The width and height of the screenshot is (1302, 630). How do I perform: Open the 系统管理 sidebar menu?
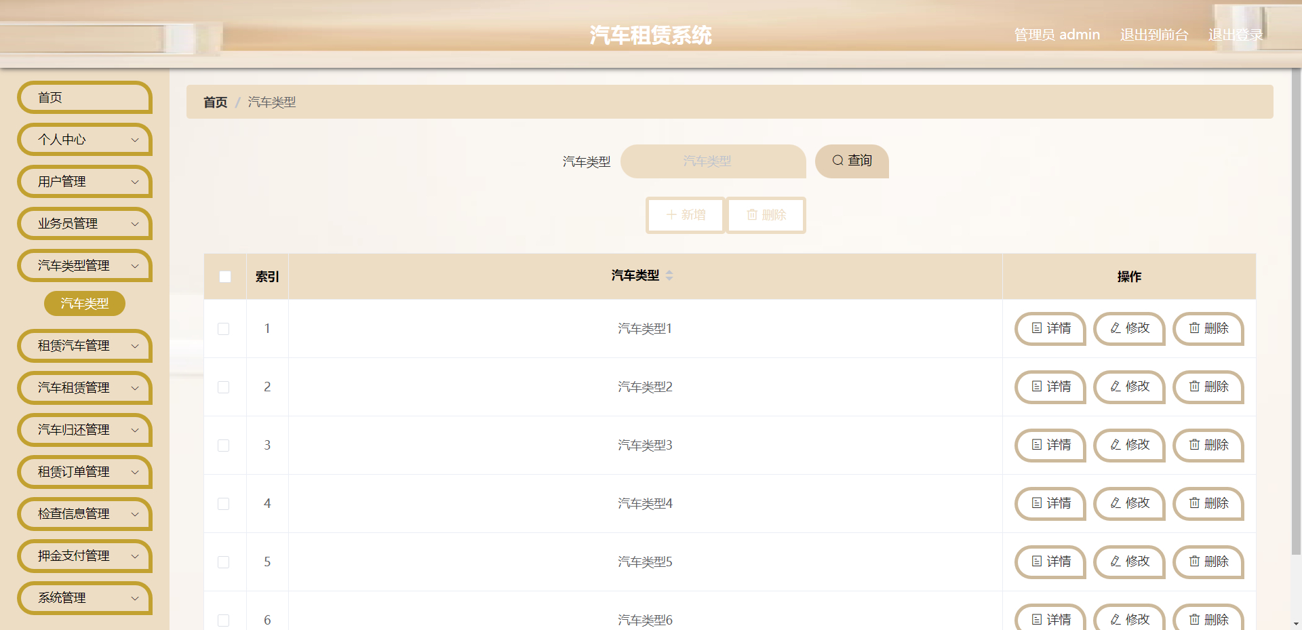[85, 598]
